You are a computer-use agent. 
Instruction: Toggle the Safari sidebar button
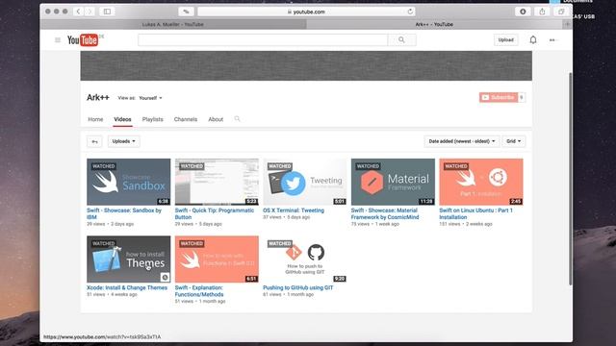click(107, 12)
